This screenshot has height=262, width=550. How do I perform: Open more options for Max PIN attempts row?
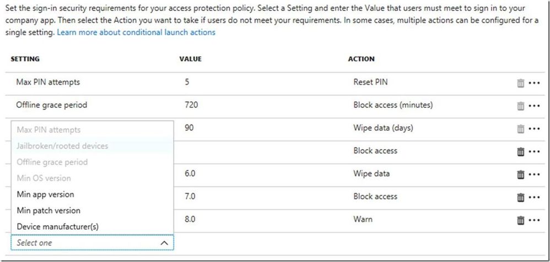click(533, 83)
